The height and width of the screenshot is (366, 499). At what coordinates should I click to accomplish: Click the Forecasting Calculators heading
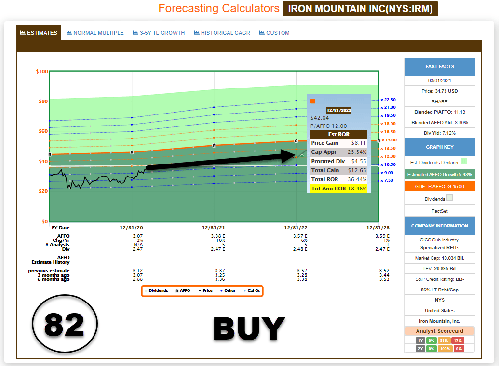[219, 8]
